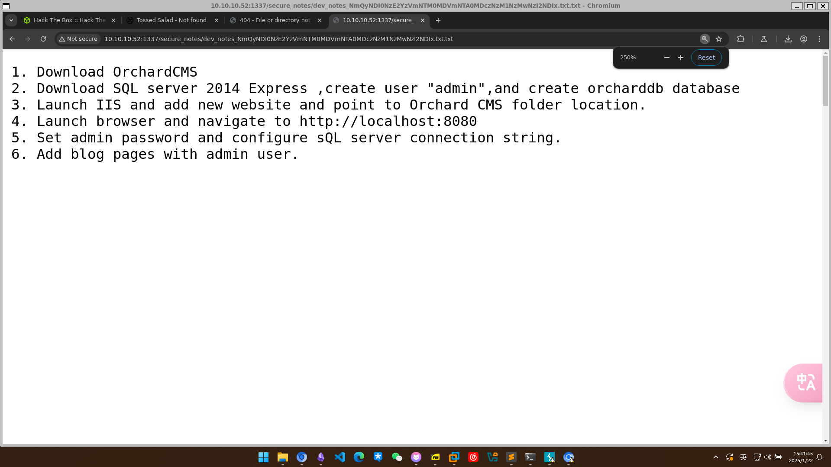Open Chrome Labs flask icon

point(764,39)
